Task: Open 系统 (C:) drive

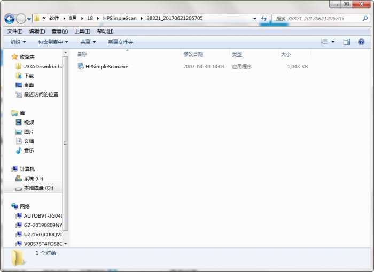Action: point(29,179)
